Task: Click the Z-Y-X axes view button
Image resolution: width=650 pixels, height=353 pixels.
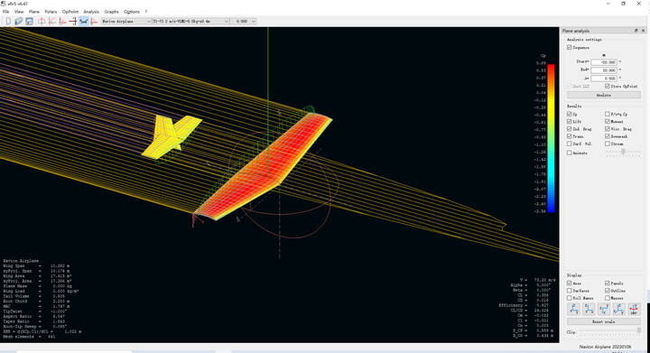Action: pos(589,309)
